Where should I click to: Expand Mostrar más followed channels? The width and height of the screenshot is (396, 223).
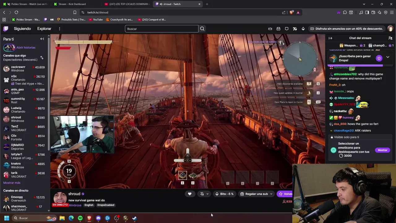coord(12,183)
